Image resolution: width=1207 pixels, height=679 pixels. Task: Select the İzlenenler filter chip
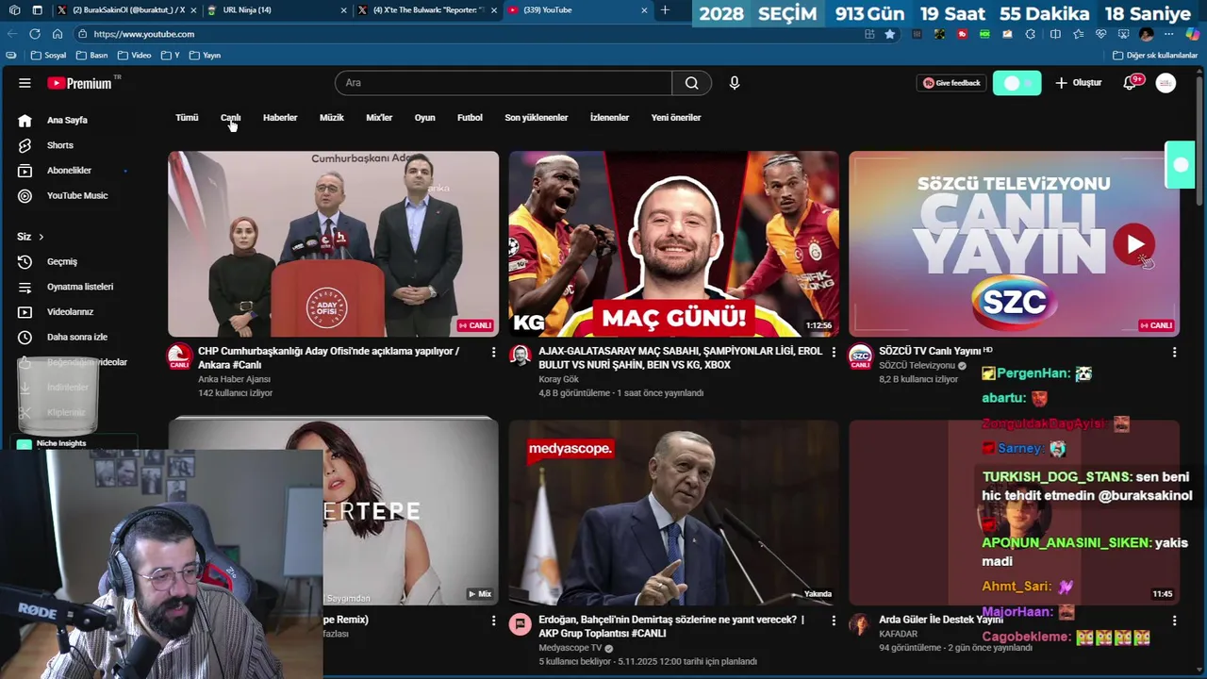coord(609,118)
